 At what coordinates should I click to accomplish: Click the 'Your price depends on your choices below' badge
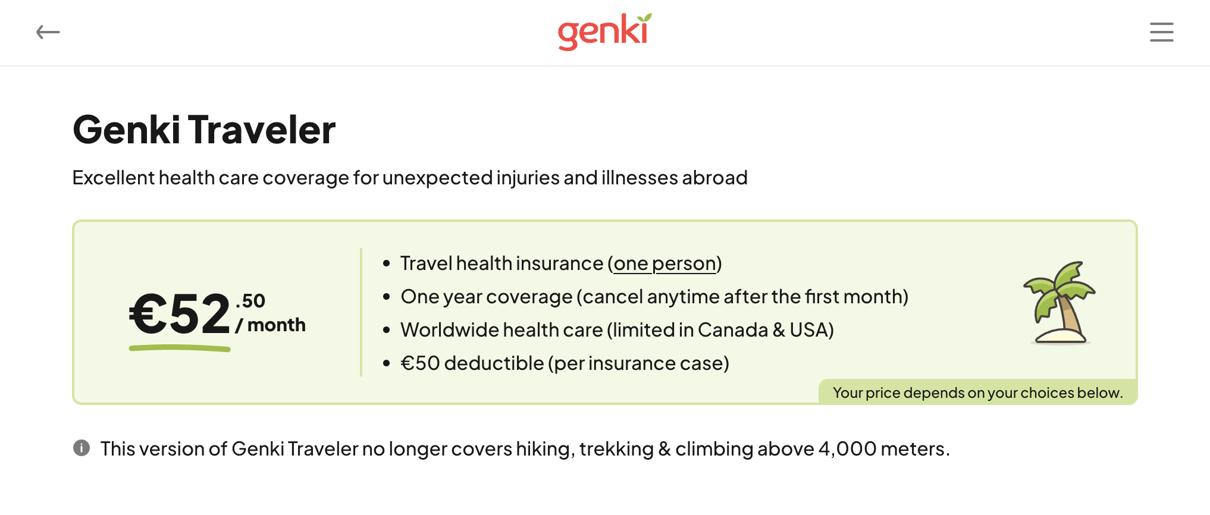(978, 392)
